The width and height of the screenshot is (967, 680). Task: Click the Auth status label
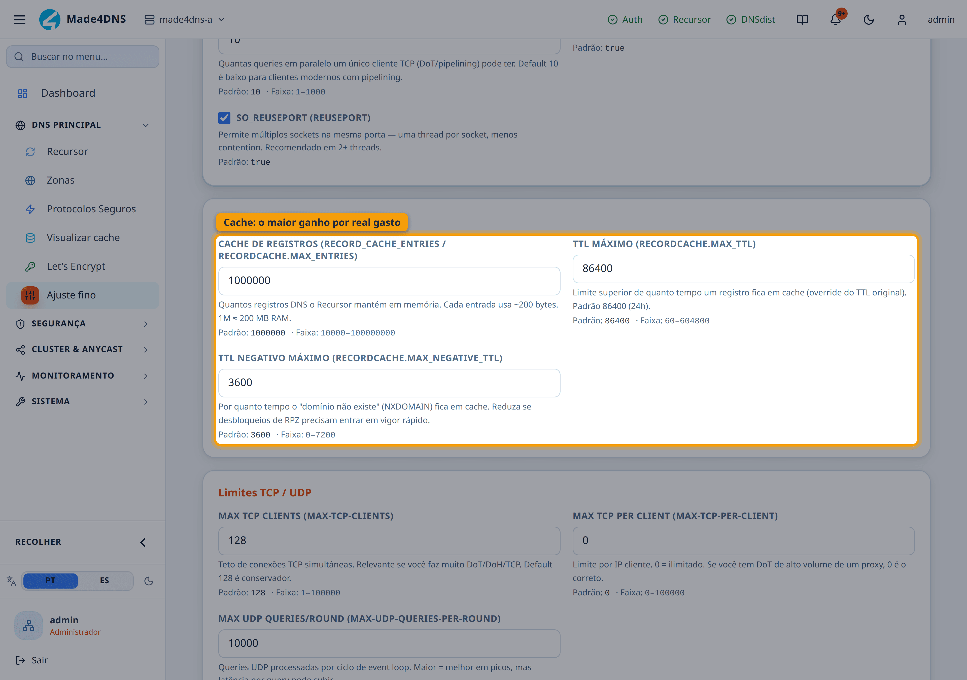click(x=632, y=20)
